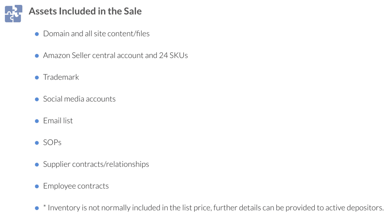Click the bullet next to Email list
Image resolution: width=392 pixels, height=220 pixels.
click(37, 121)
